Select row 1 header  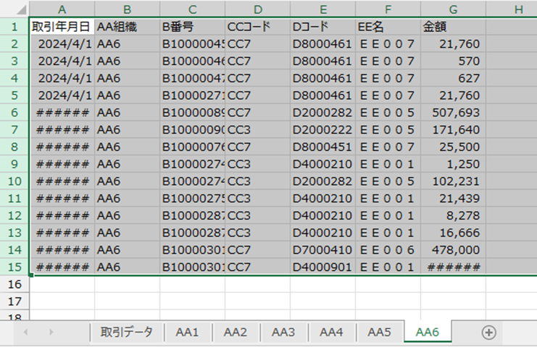click(x=14, y=27)
